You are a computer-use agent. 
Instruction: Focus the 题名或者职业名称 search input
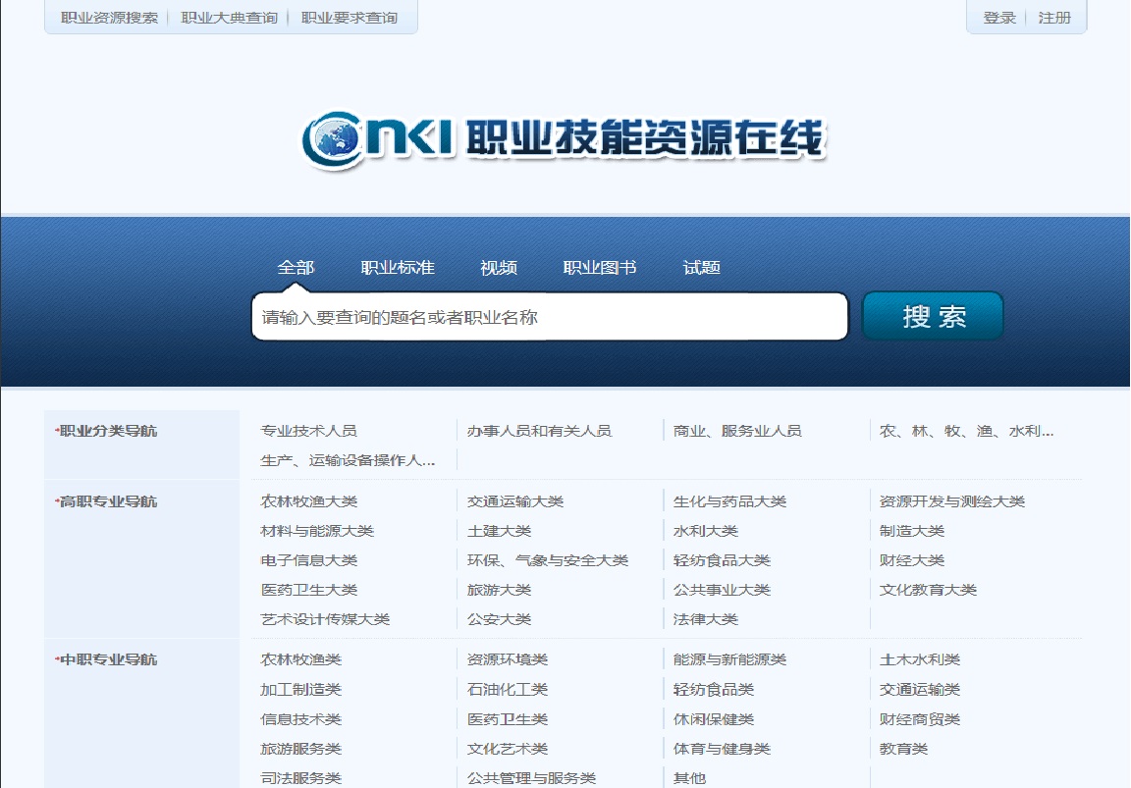point(550,316)
